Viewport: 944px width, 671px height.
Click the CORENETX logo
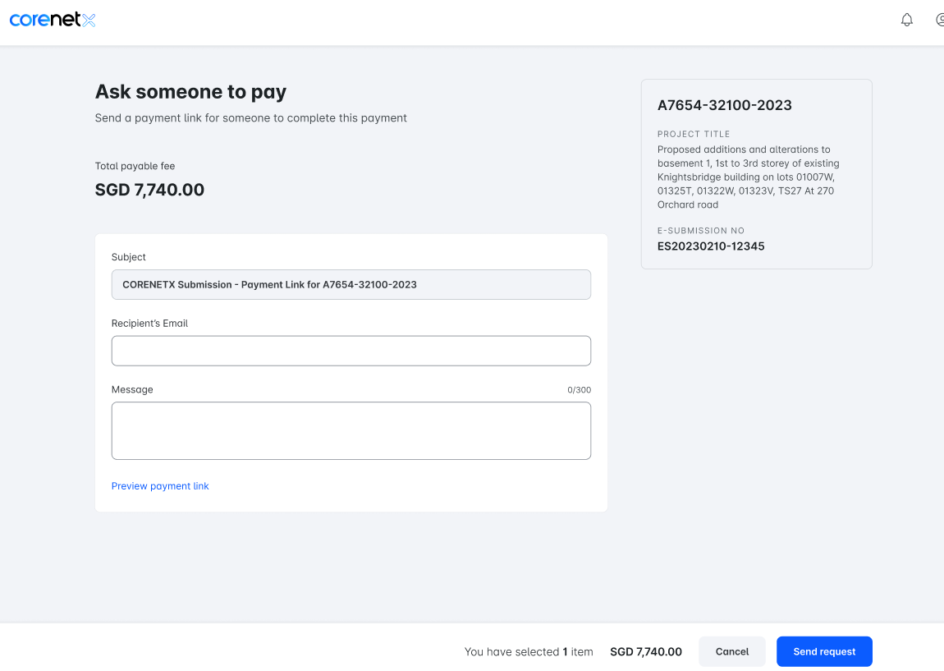tap(53, 19)
